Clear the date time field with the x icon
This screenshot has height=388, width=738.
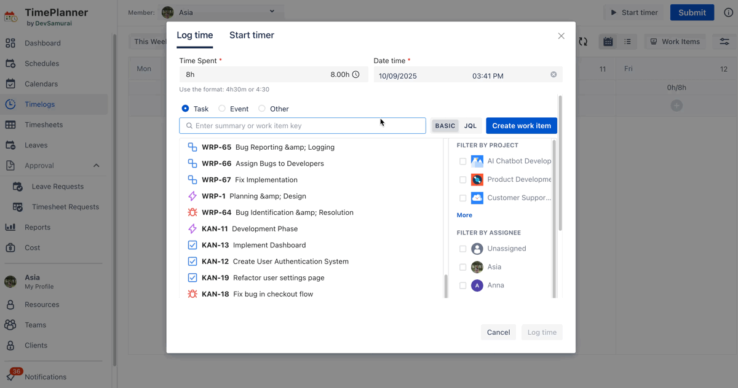[x=553, y=75]
